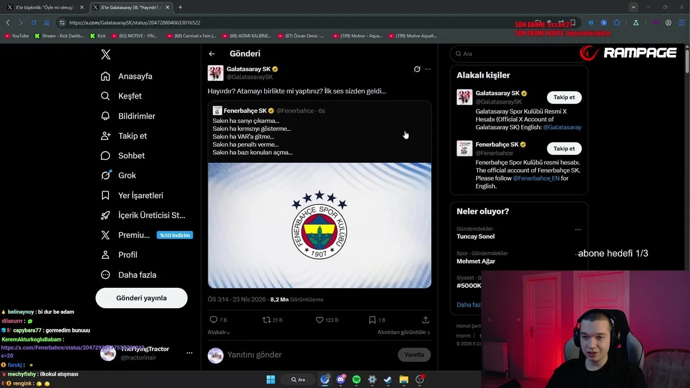Go back using the Gönderi back arrow
This screenshot has height=388, width=690.
[212, 54]
